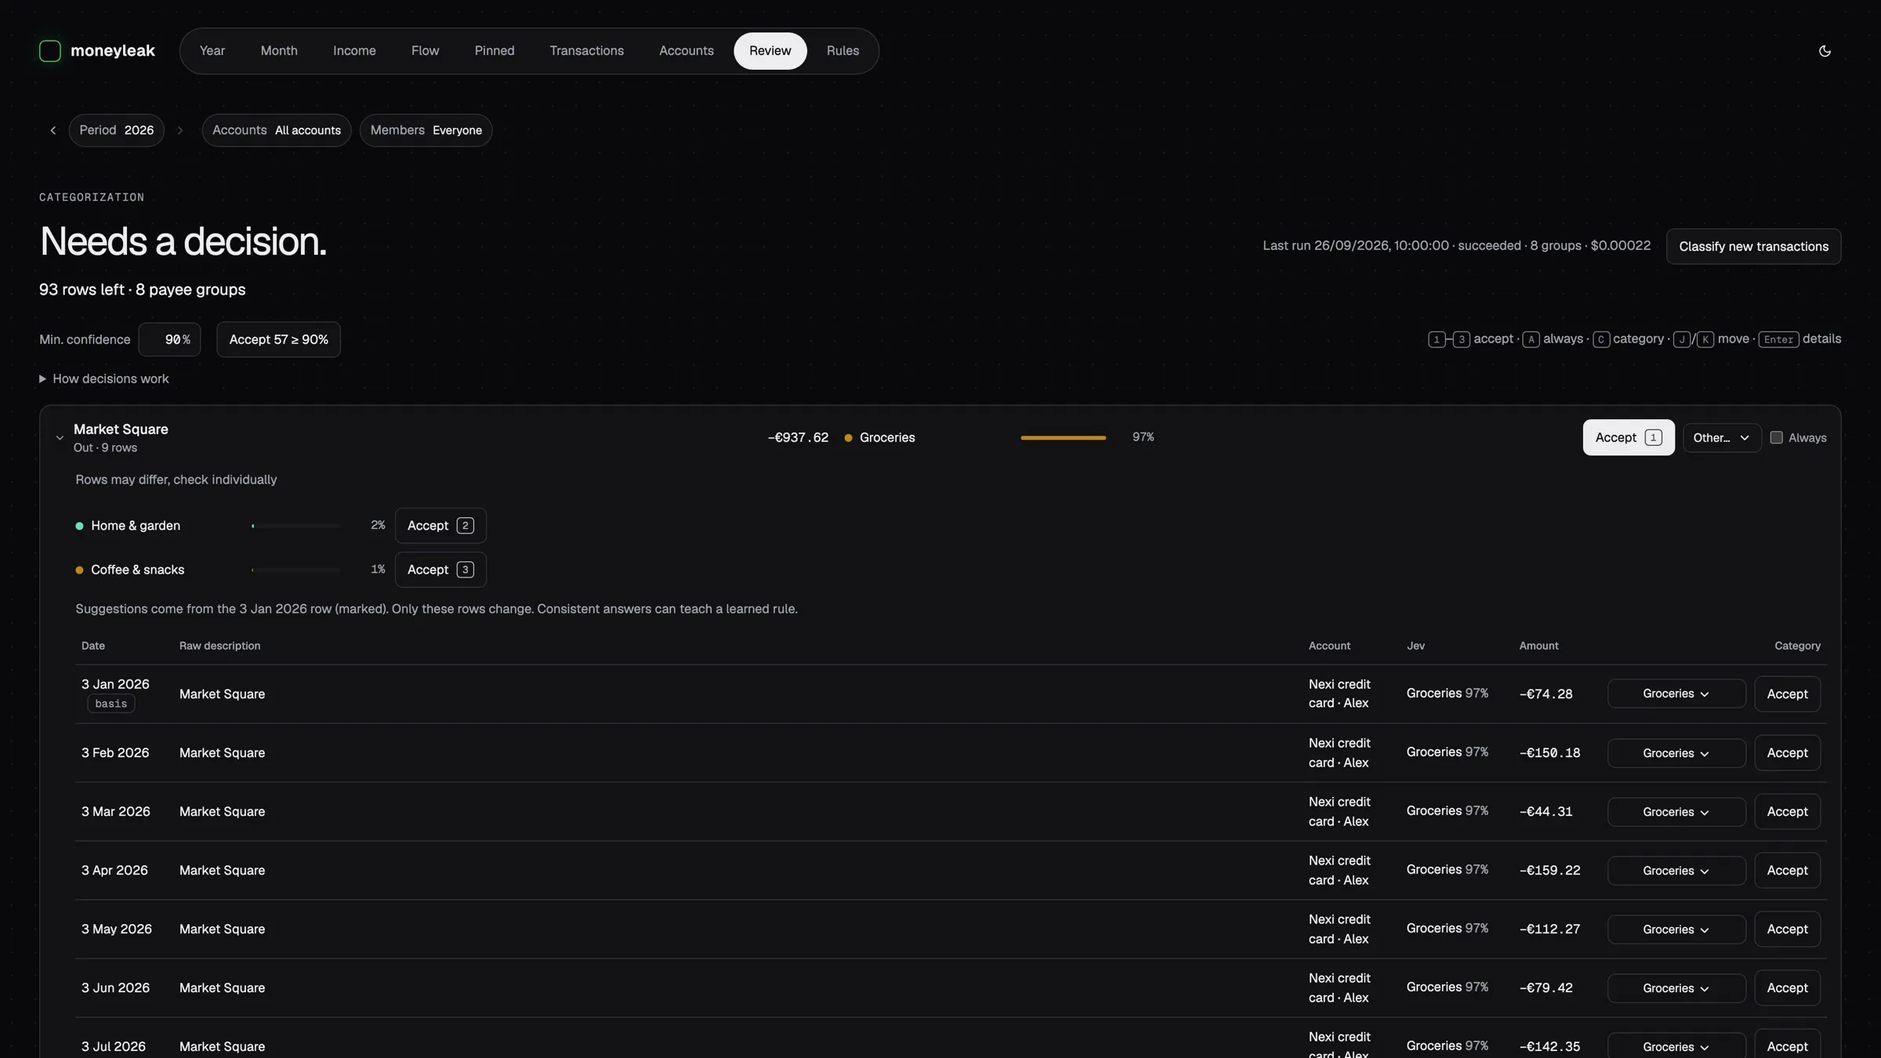Open the Members Everyone filter
This screenshot has height=1058, width=1881.
[x=426, y=130]
